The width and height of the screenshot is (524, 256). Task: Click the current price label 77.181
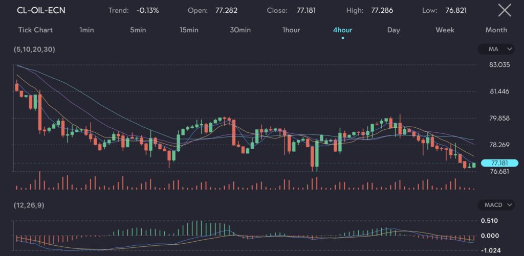pyautogui.click(x=499, y=163)
